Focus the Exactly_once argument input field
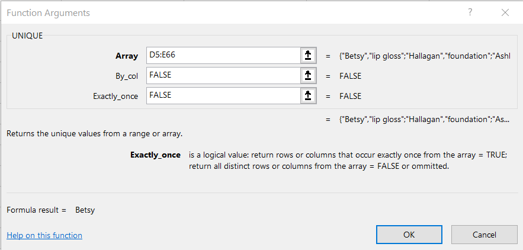 point(223,96)
